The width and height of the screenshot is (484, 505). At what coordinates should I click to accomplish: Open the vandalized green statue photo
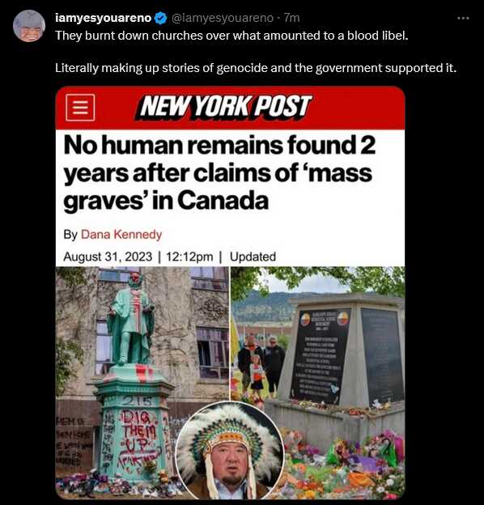coord(142,383)
